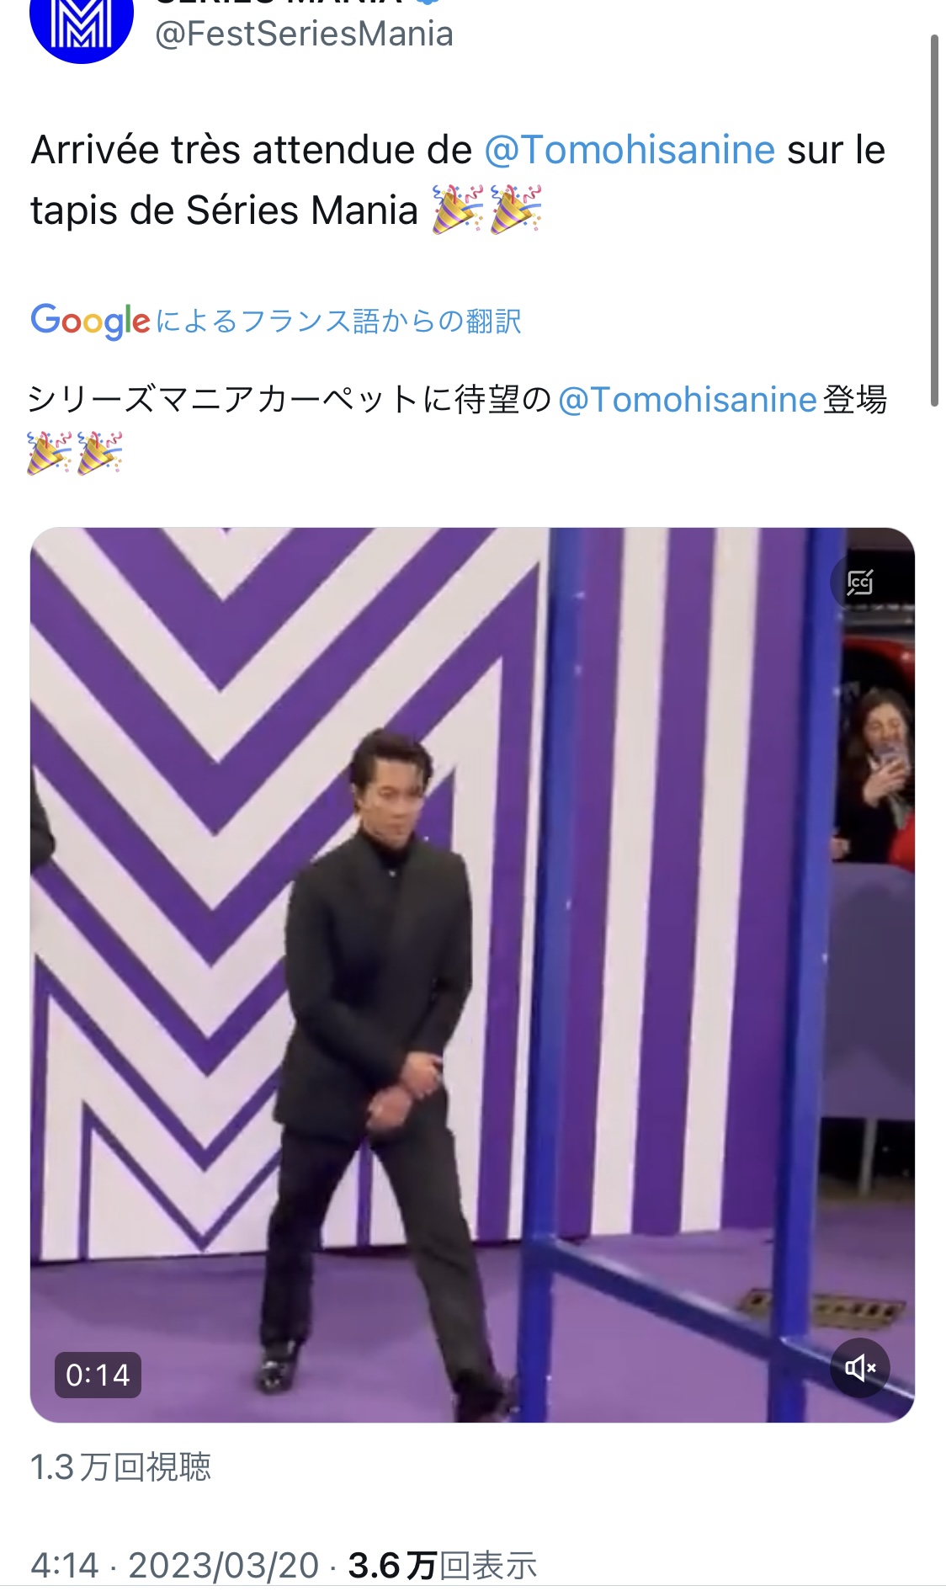Screen dimensions: 946x1591
Task: Click the Google logo in translation note
Action: 90,321
